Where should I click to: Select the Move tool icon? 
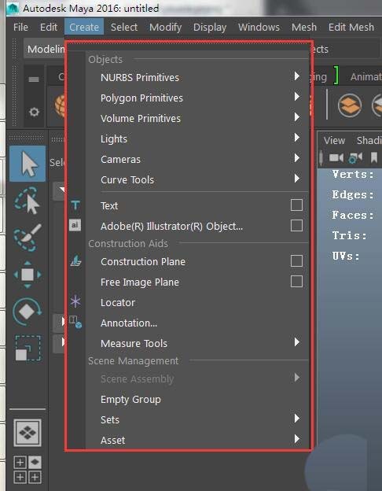tap(28, 275)
